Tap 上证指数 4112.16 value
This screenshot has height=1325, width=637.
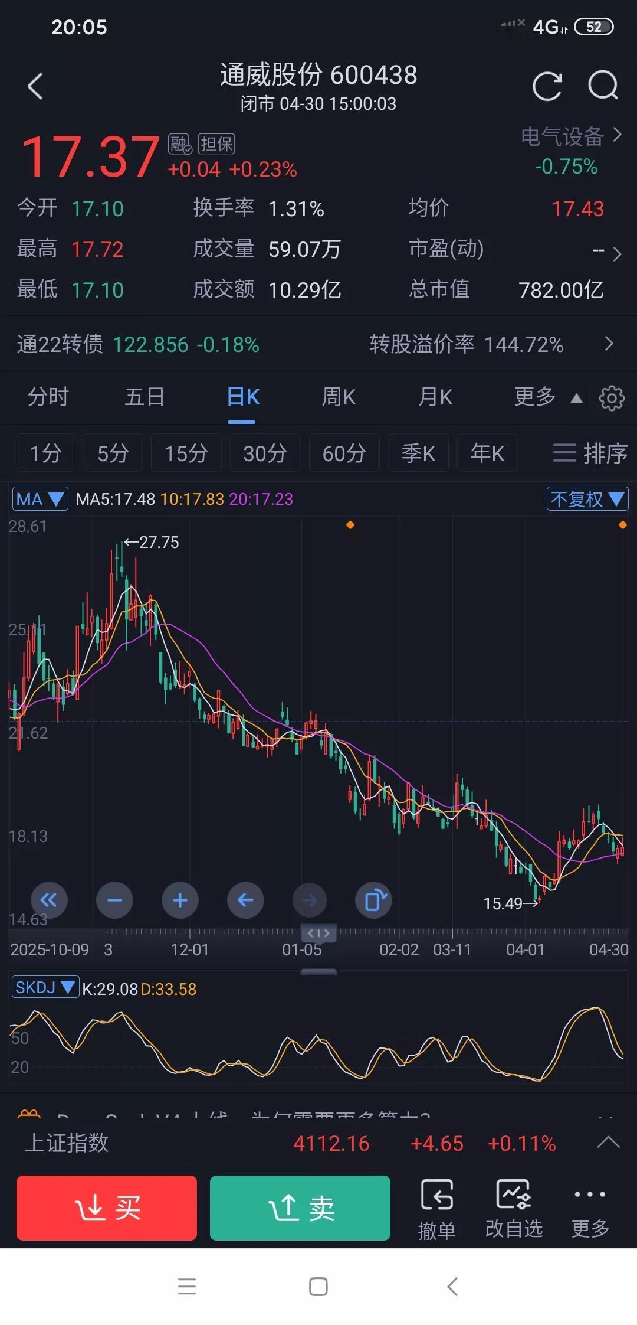point(331,1144)
